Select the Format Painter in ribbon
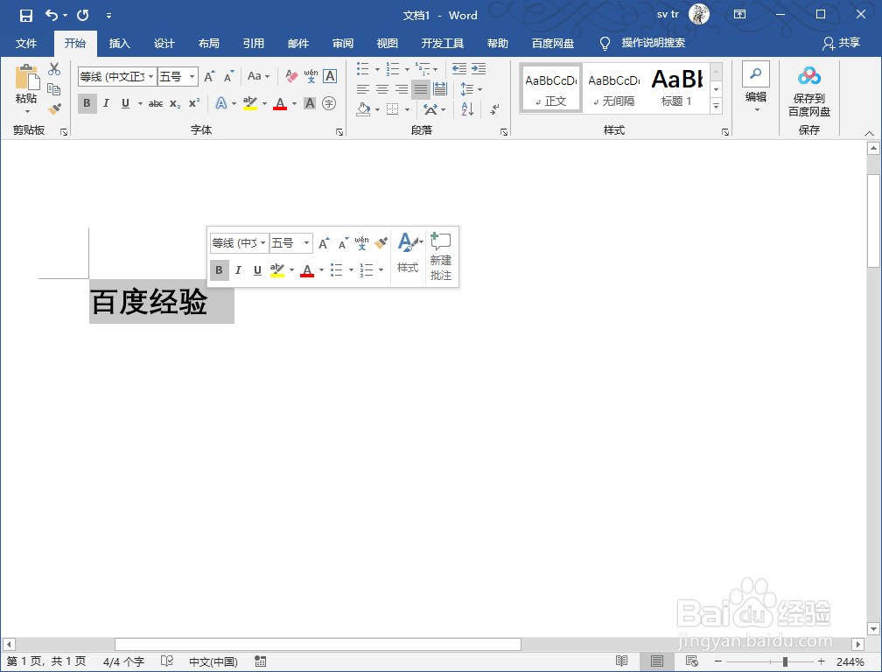This screenshot has width=882, height=672. point(54,109)
